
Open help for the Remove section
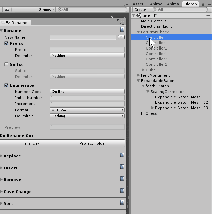tap(122, 179)
